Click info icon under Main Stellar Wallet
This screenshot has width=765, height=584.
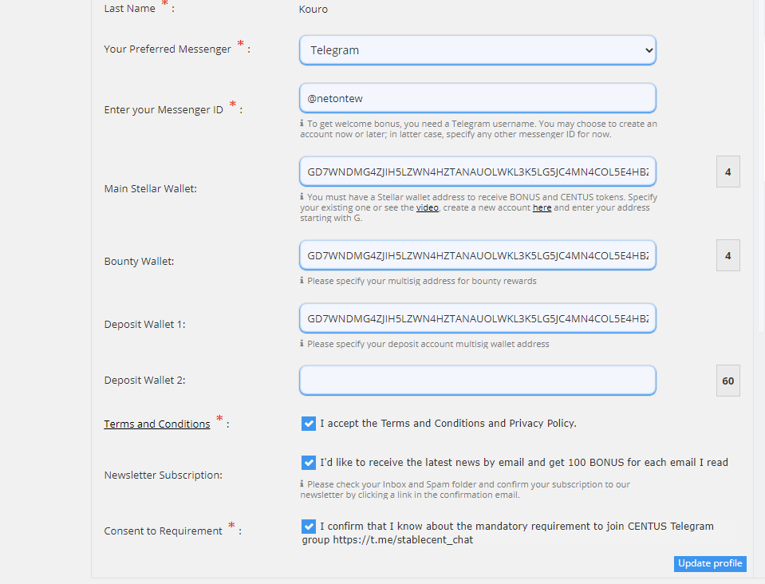click(x=302, y=197)
